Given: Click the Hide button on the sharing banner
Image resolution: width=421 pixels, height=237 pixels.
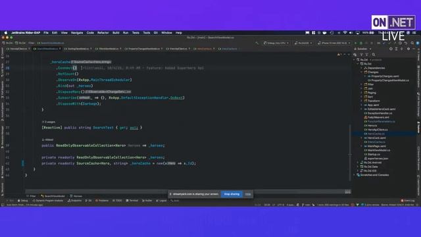Looking at the screenshot, I should coord(248,194).
